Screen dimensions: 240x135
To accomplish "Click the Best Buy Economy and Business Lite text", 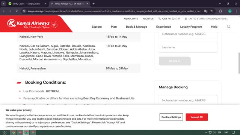I will [109, 98].
